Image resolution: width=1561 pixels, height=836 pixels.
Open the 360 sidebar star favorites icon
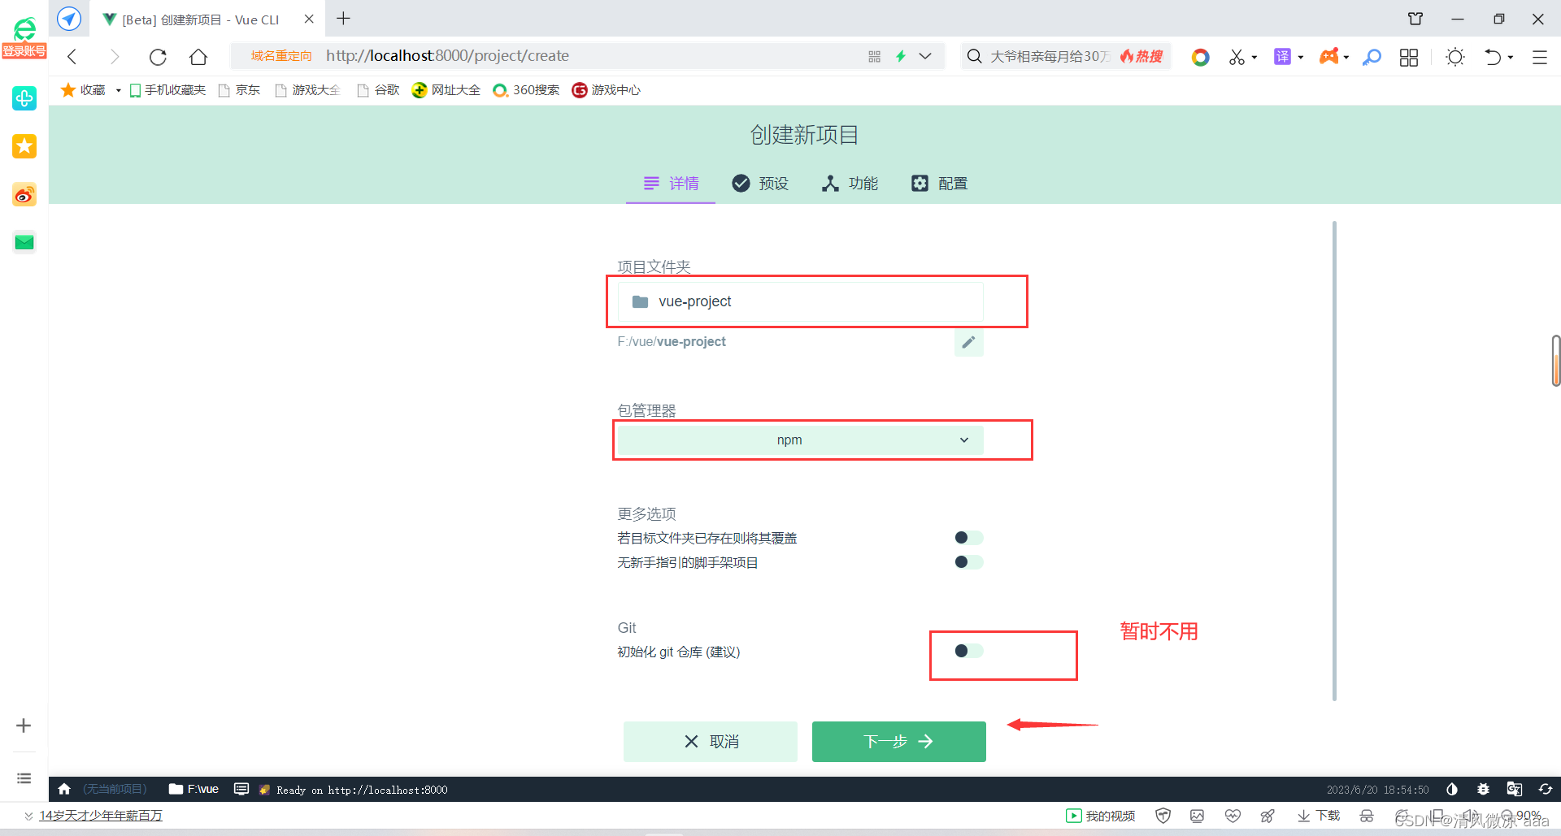(24, 146)
